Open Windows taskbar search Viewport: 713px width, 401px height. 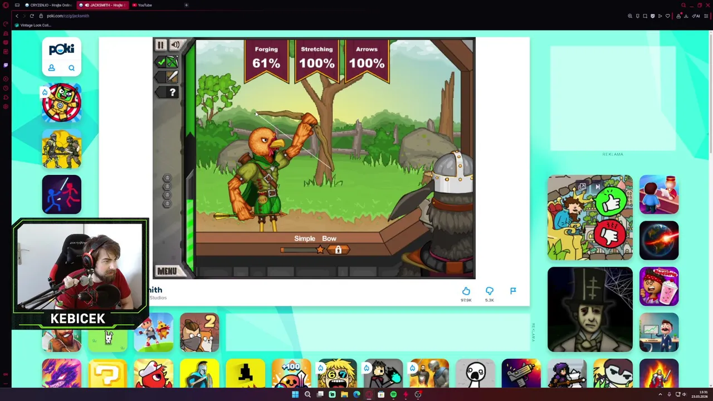point(307,394)
